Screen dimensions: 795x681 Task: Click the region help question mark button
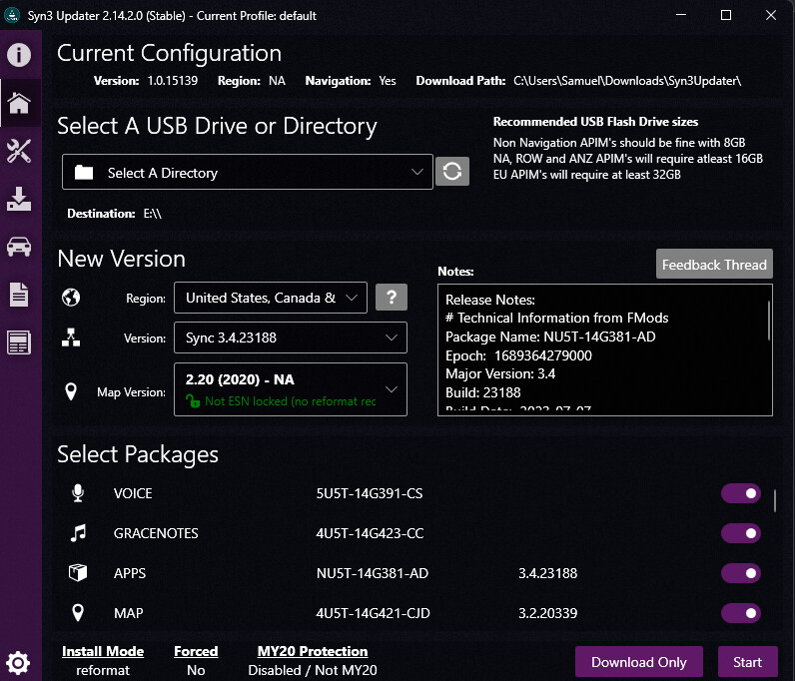point(391,298)
